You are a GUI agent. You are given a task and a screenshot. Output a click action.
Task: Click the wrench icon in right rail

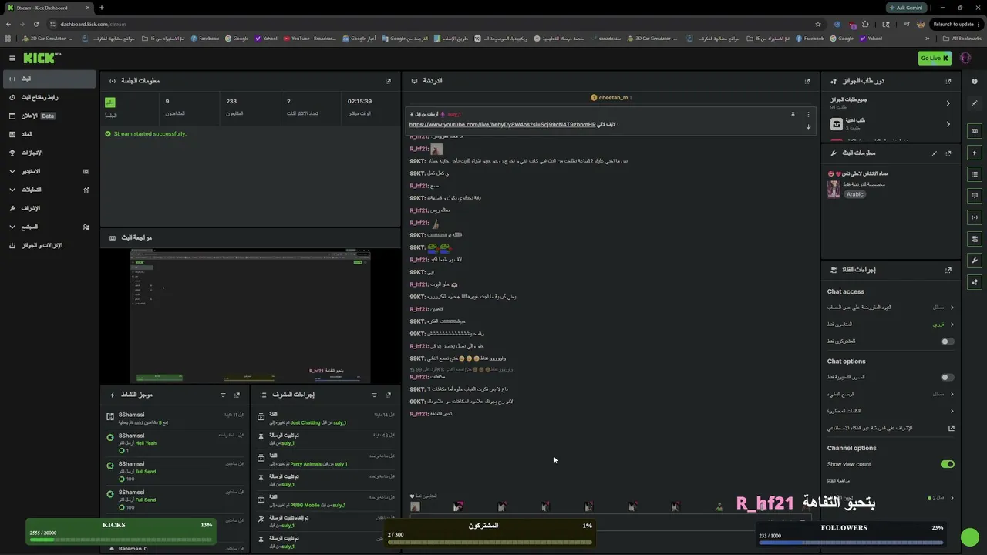(x=975, y=261)
